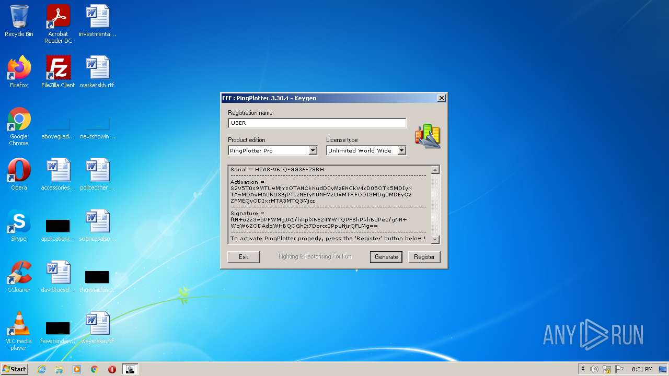Click the 'To activate PingPlotter properly' line
The width and height of the screenshot is (669, 376).
[328, 239]
